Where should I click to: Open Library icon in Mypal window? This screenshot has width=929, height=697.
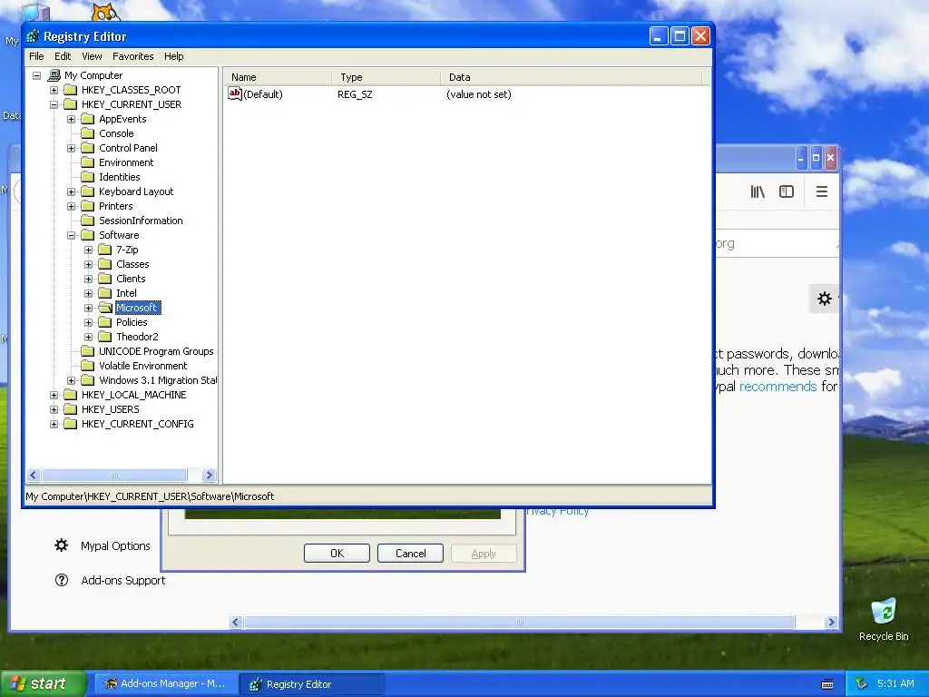click(758, 191)
